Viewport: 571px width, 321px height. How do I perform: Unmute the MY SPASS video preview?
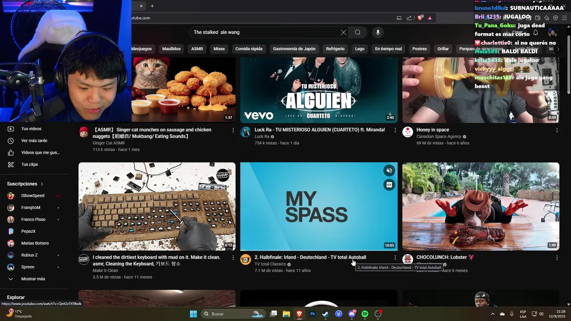[389, 171]
